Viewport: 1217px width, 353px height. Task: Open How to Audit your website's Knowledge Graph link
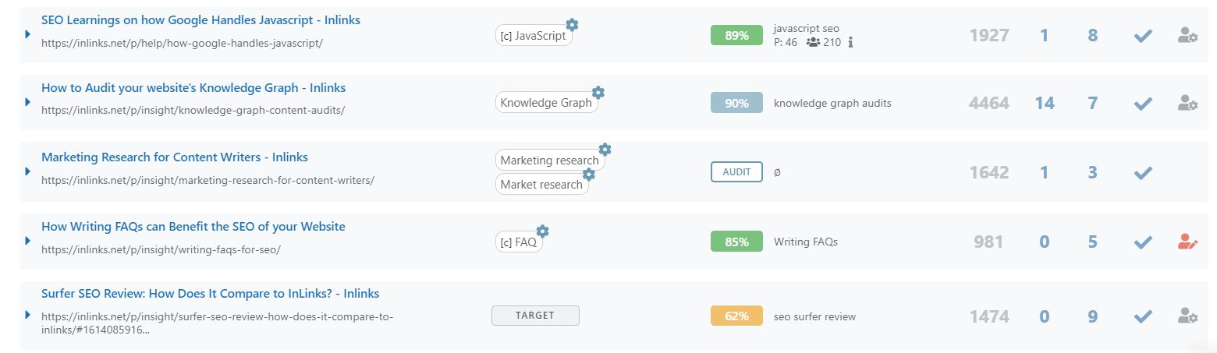[x=193, y=87]
